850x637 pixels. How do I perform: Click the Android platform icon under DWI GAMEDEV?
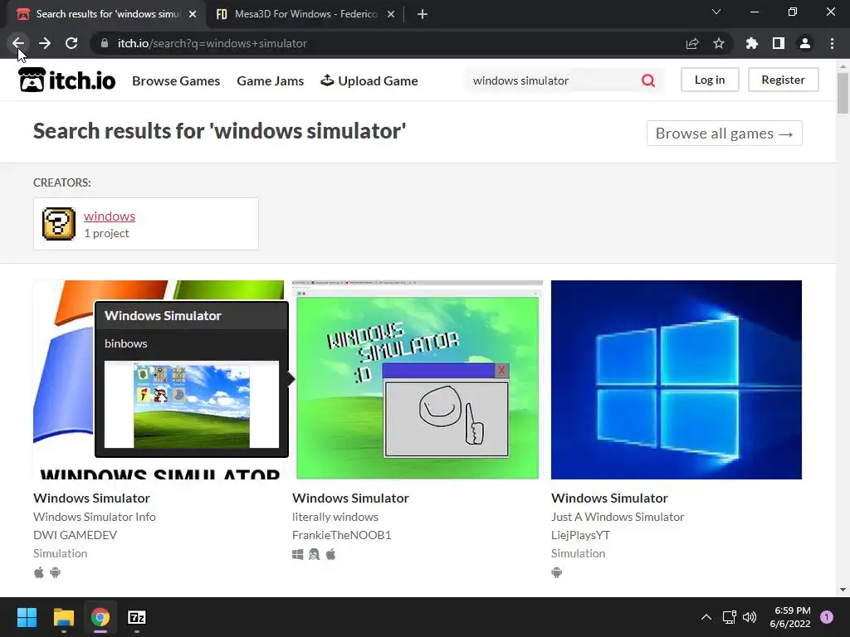(x=56, y=572)
